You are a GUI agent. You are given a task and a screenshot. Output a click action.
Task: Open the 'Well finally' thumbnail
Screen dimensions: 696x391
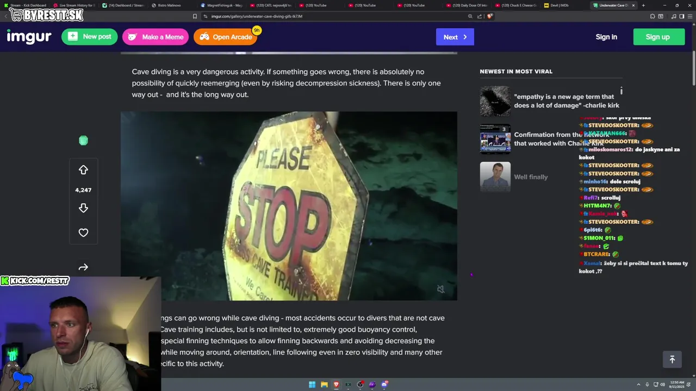point(495,177)
